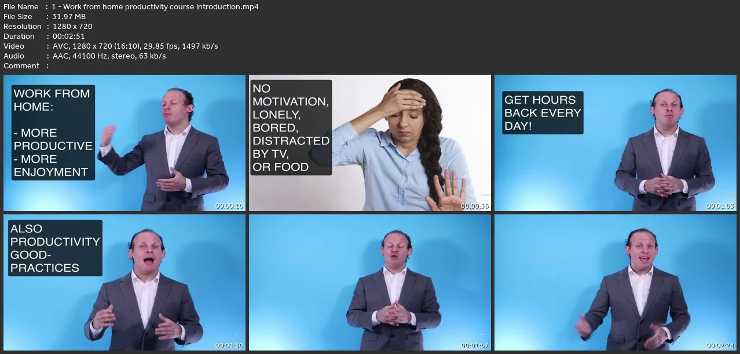Click the File Size value 31.97 MB

pyautogui.click(x=69, y=17)
